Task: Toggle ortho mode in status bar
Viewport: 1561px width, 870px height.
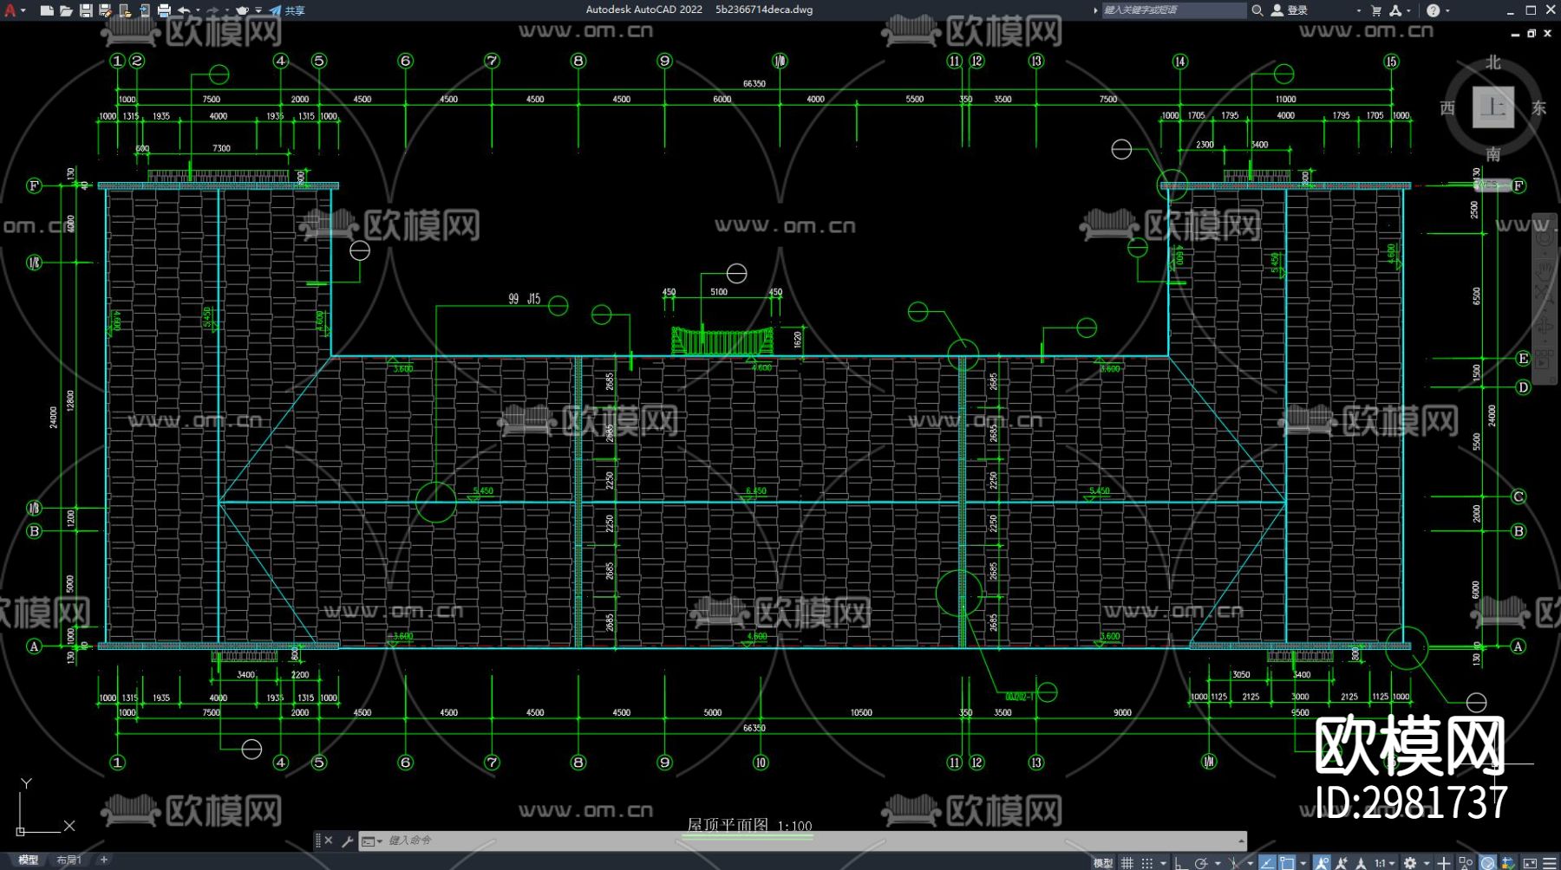Action: click(x=1180, y=863)
